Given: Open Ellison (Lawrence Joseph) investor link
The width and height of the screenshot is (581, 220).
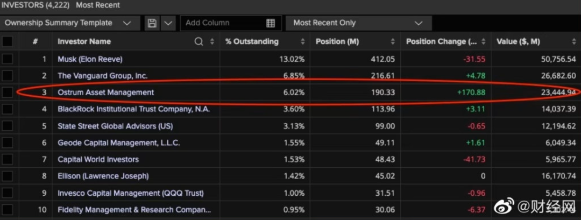Looking at the screenshot, I should pyautogui.click(x=103, y=176).
